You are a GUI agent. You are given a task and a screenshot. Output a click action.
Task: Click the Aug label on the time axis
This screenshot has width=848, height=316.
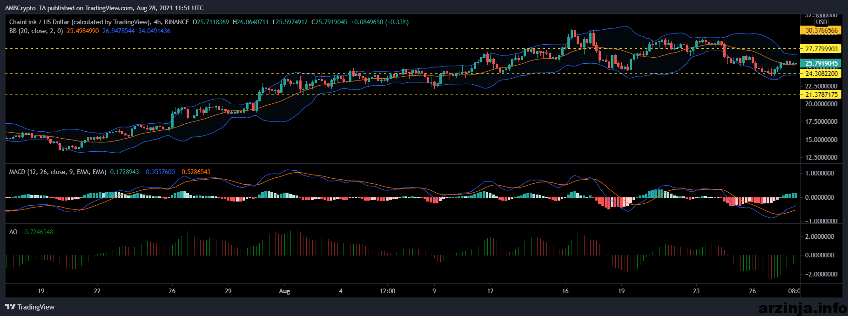284,291
